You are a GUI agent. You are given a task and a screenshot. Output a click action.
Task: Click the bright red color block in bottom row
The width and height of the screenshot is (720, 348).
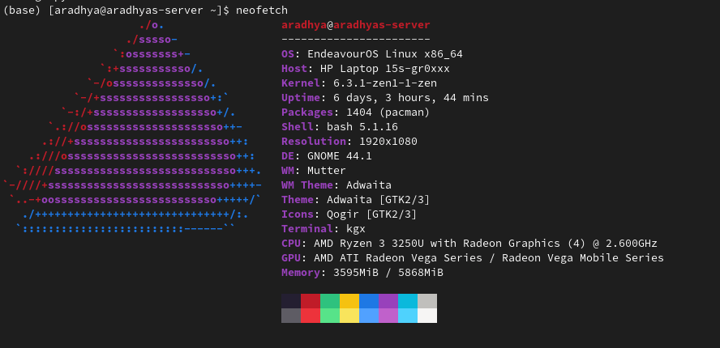point(311,316)
